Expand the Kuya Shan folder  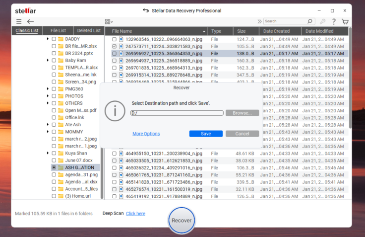coord(48,154)
